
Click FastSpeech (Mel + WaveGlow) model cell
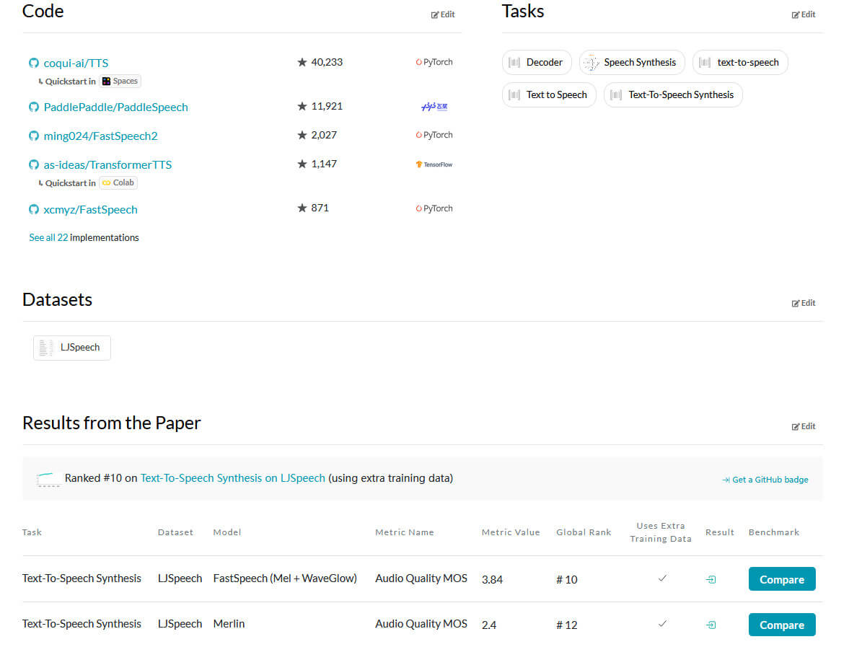pyautogui.click(x=285, y=578)
